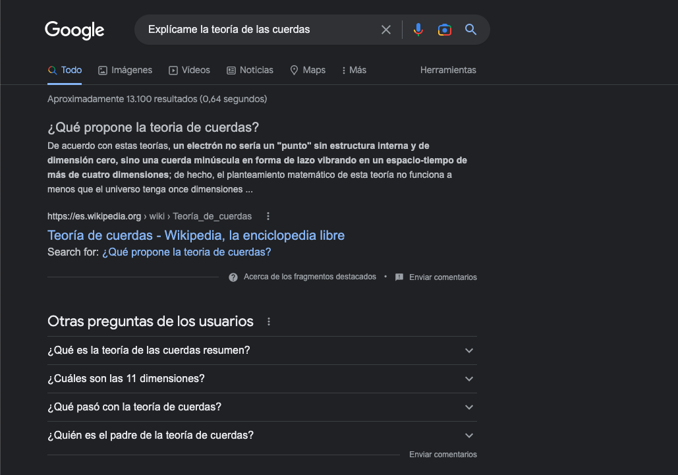Open the three-dot menu next to the Wikipedia URL
Image resolution: width=678 pixels, height=475 pixels.
(x=268, y=216)
